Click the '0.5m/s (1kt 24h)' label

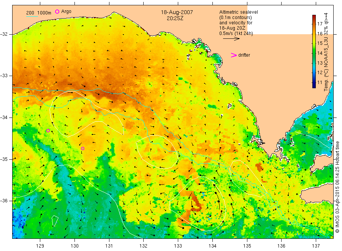[236, 33]
